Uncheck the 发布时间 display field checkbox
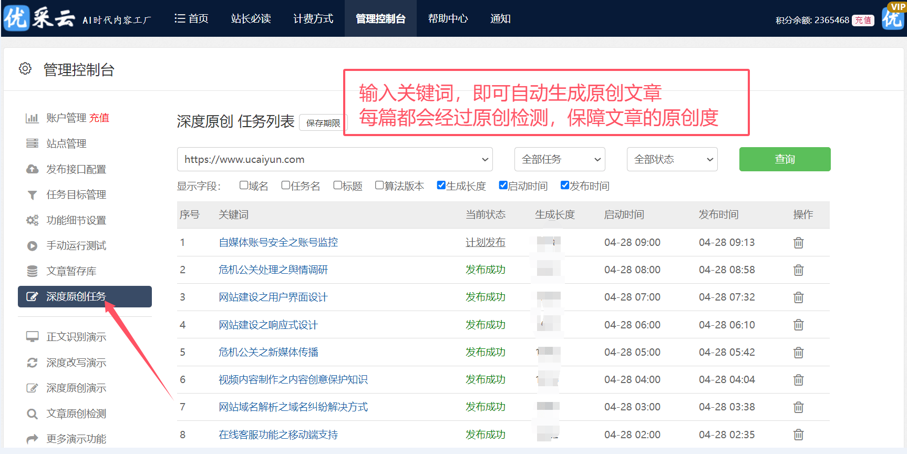 565,185
